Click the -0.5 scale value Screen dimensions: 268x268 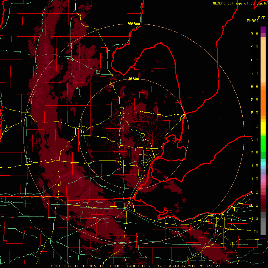[253, 205]
